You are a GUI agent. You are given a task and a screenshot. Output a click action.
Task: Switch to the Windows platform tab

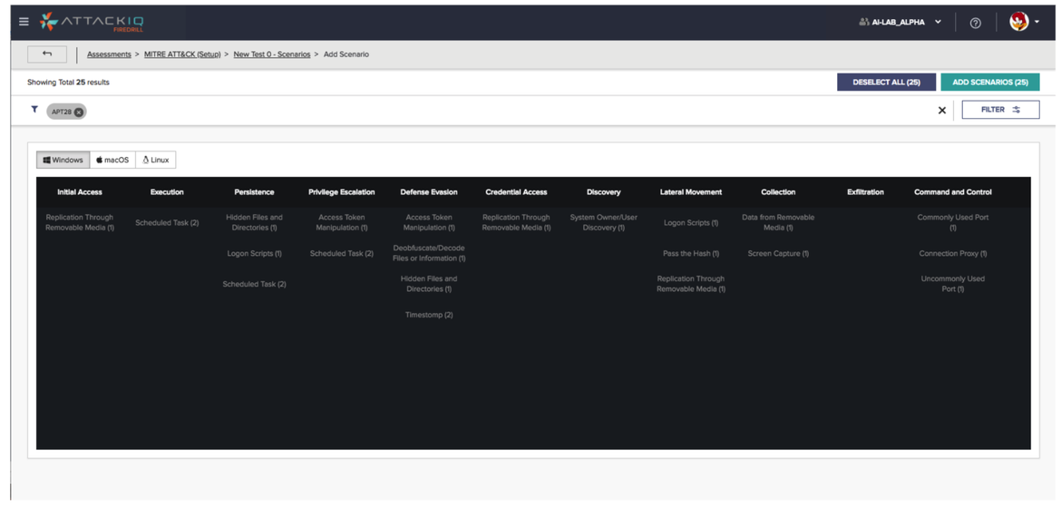tap(63, 160)
